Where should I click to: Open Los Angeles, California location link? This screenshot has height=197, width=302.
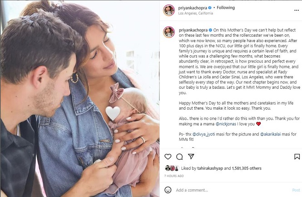[x=195, y=13]
